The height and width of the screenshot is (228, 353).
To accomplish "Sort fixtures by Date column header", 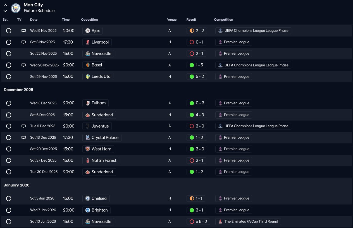I will pos(34,20).
